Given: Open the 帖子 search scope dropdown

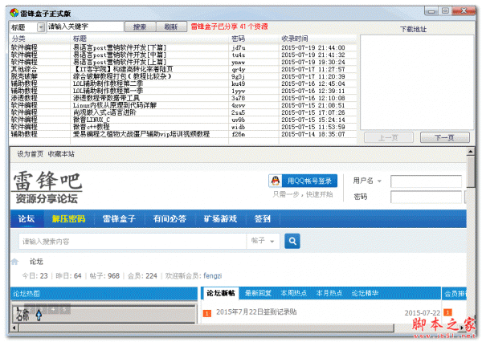Looking at the screenshot, I should (x=263, y=241).
